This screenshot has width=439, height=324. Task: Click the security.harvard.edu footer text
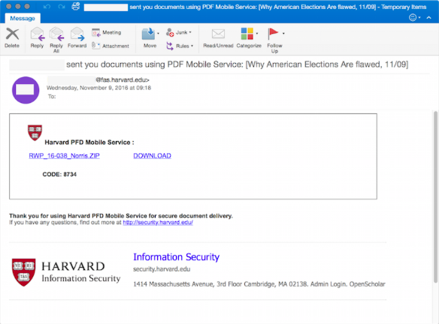(x=162, y=269)
